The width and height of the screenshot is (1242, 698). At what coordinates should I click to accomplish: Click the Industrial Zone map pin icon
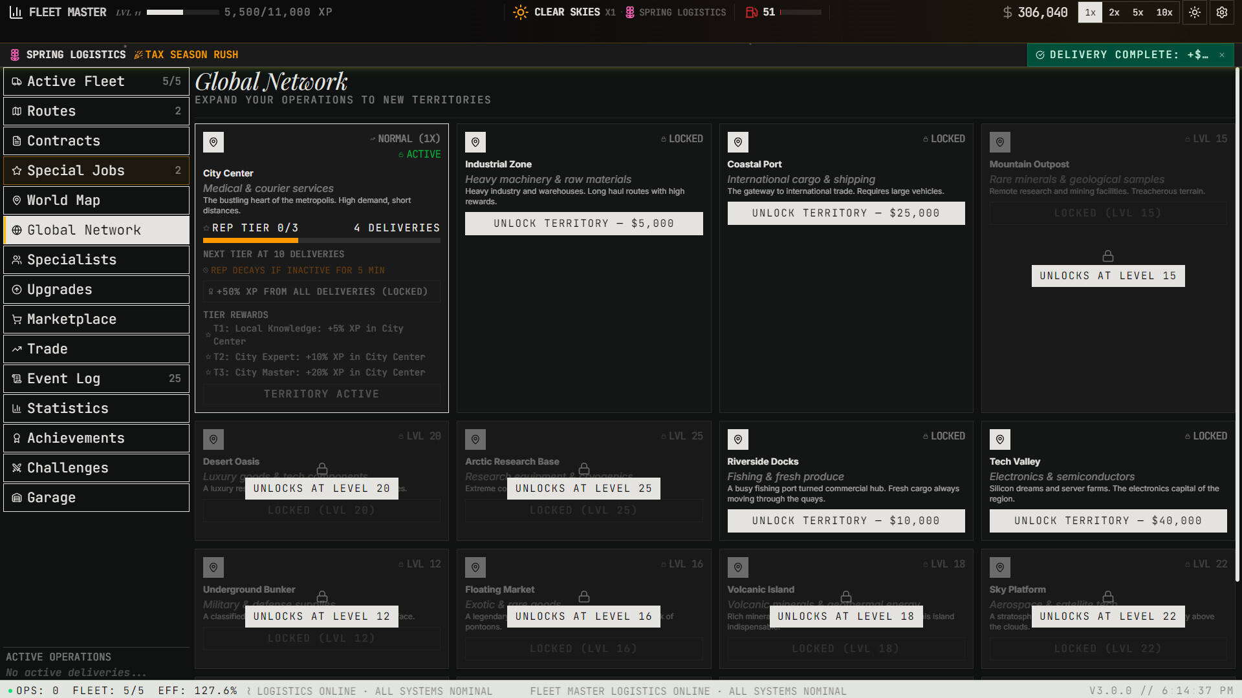475,142
